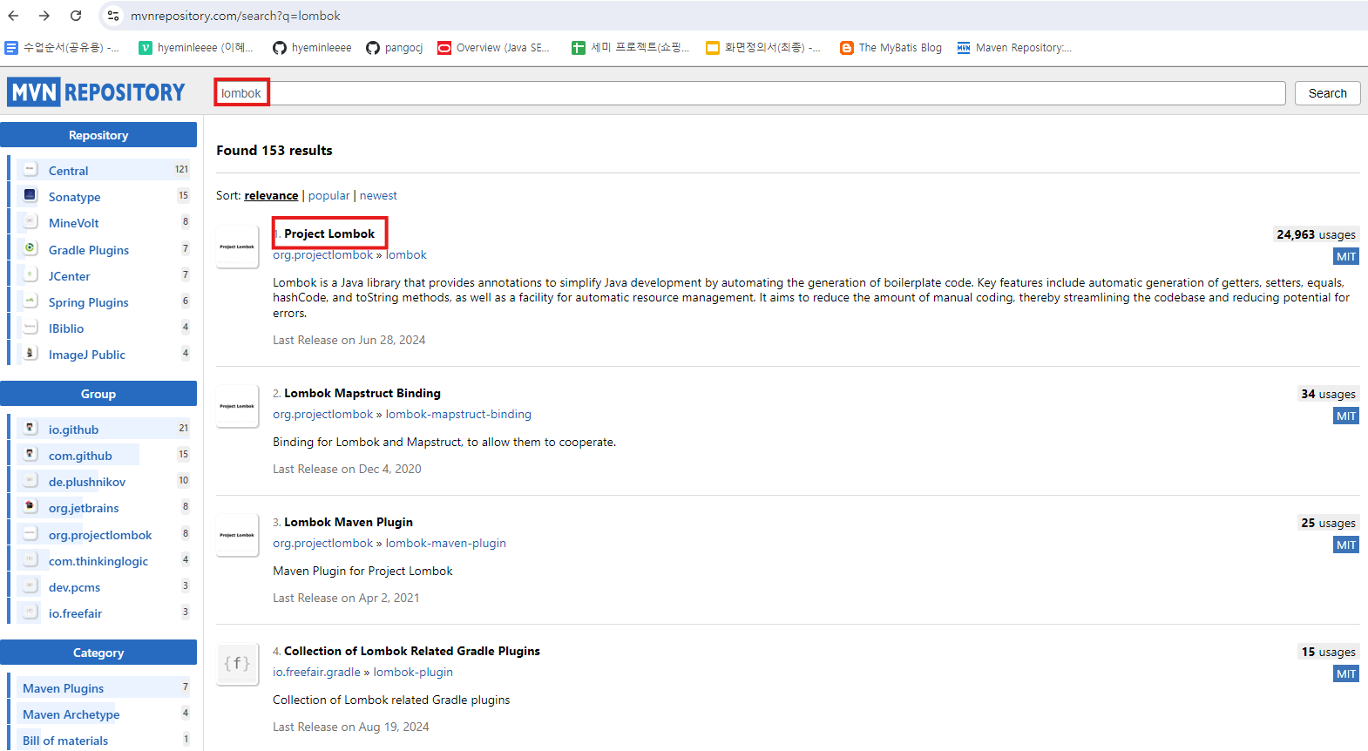Viewport: 1368px width, 751px height.
Task: Focus the lombok search input field
Action: [x=750, y=93]
